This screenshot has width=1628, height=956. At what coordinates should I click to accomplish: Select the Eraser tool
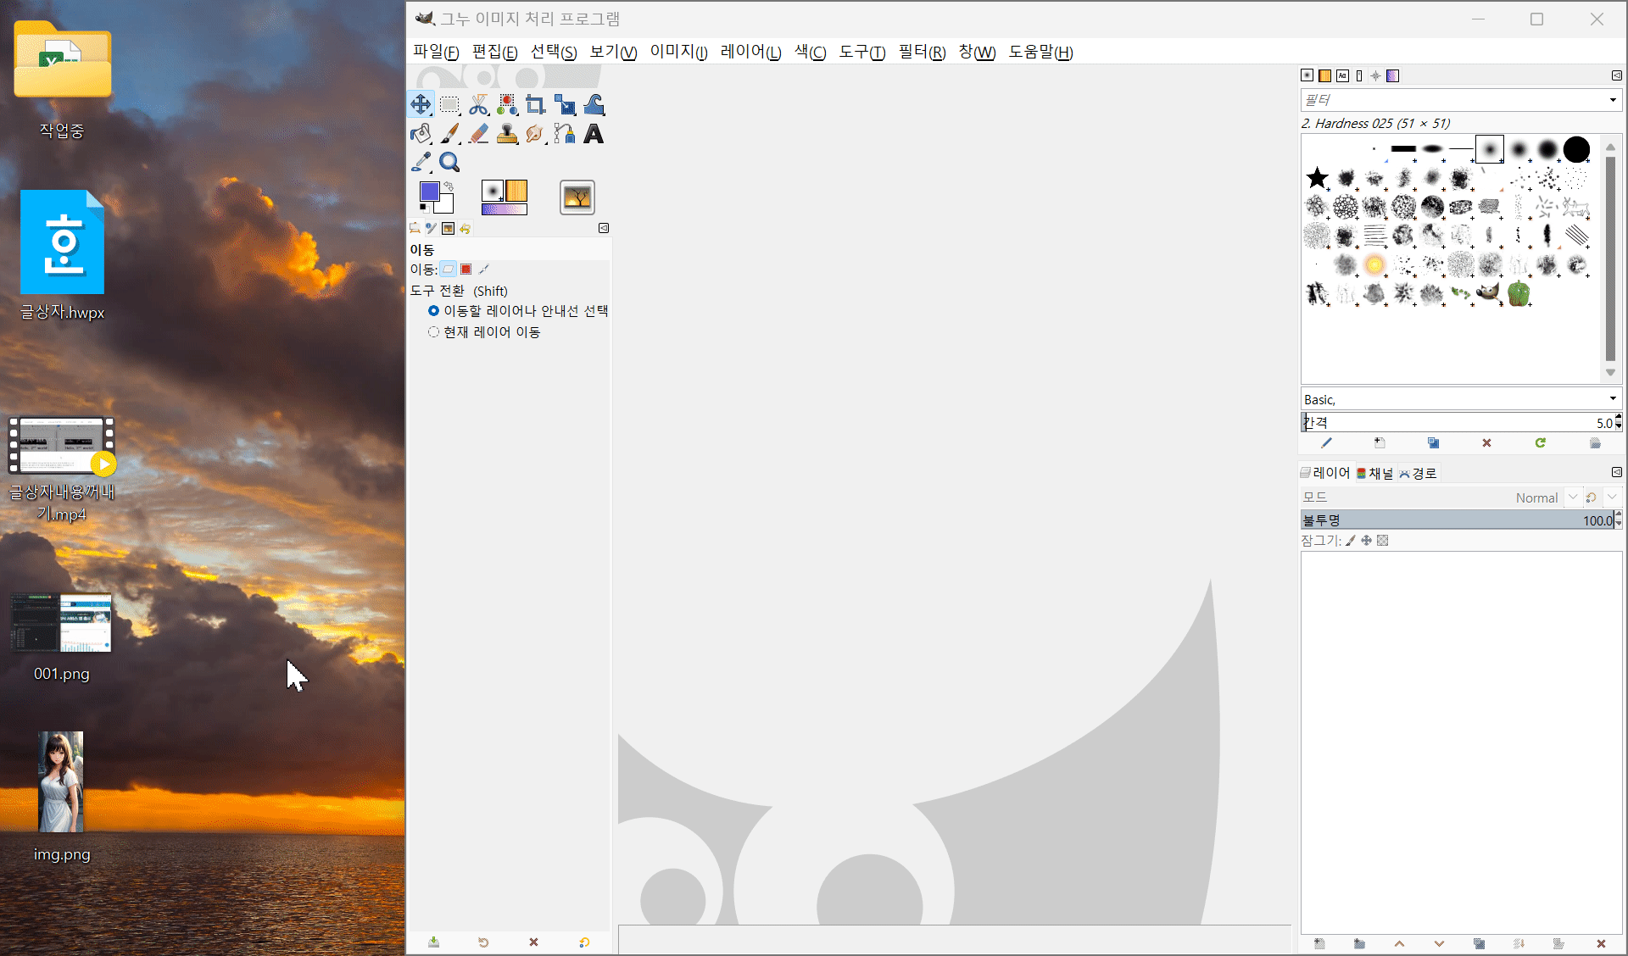tap(478, 134)
